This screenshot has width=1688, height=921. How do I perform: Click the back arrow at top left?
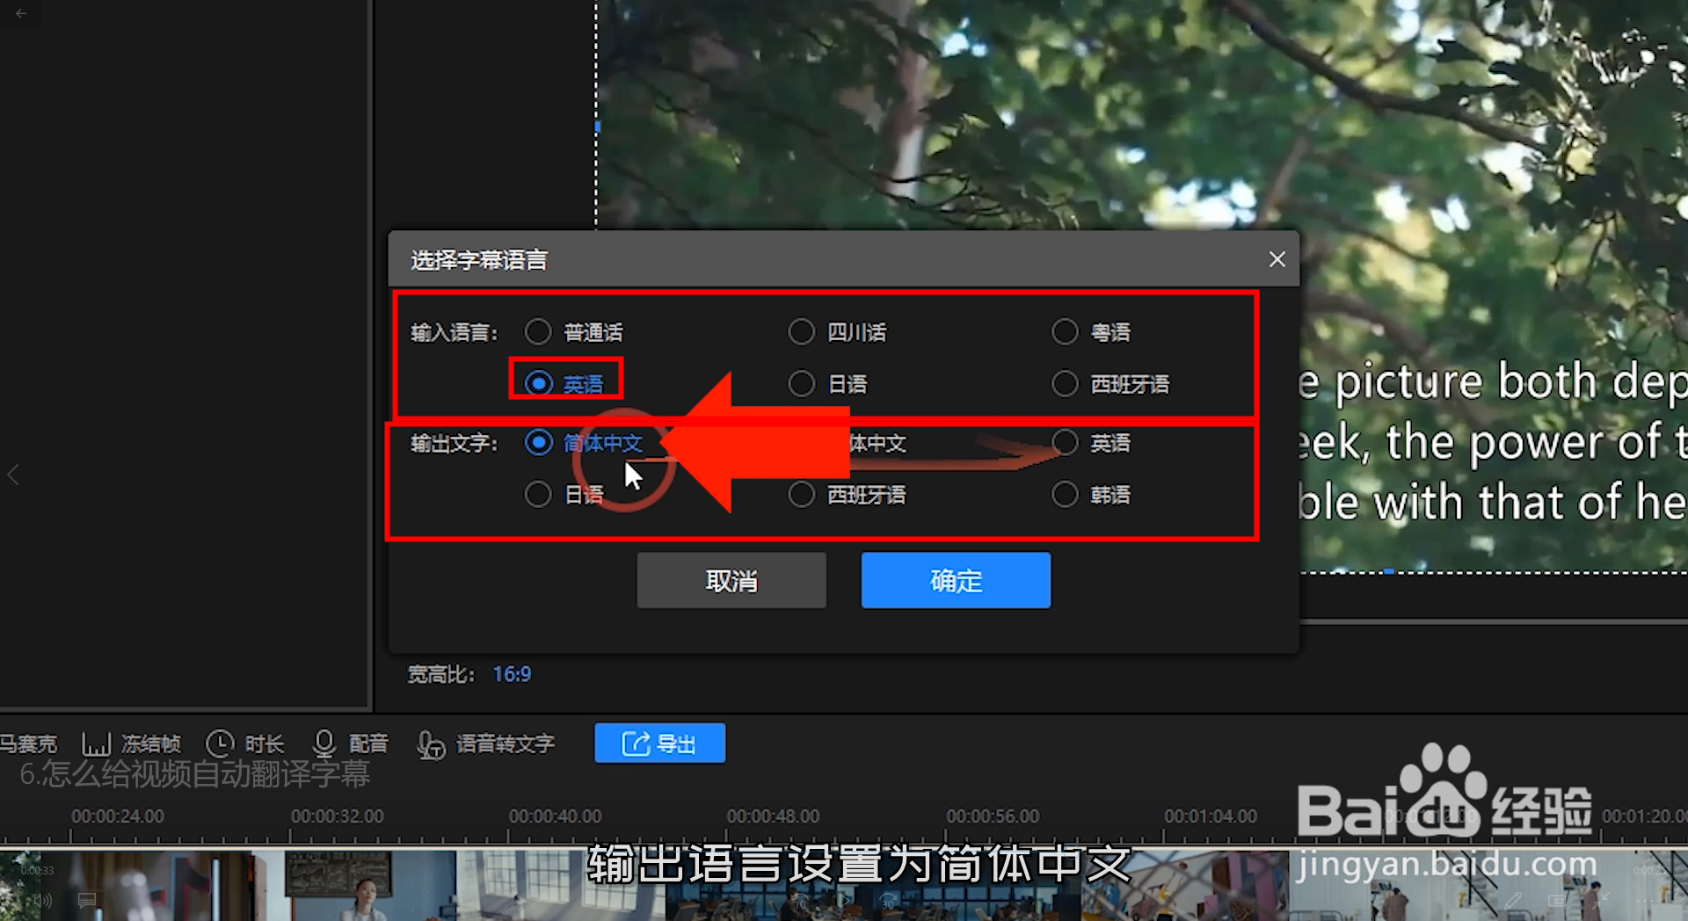pos(20,14)
